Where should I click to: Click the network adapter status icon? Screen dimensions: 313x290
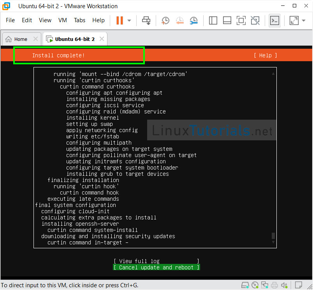[265, 285]
